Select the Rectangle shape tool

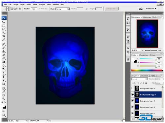[4, 84]
